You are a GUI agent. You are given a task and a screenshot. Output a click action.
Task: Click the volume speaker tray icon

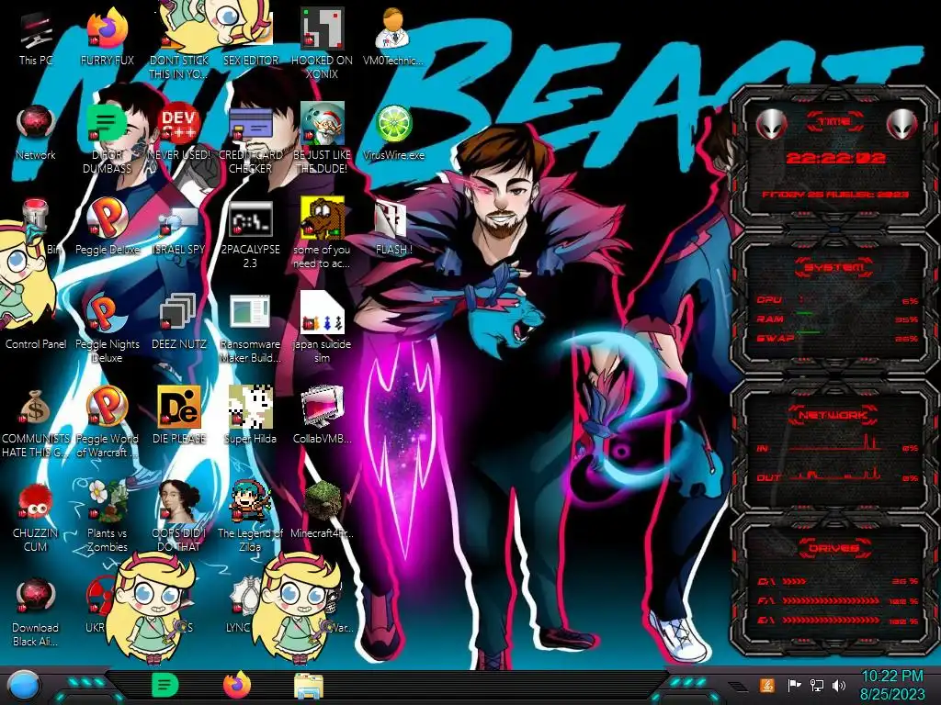tap(838, 685)
